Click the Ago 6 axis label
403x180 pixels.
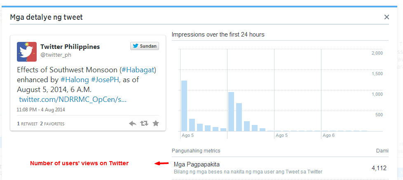[328, 135]
